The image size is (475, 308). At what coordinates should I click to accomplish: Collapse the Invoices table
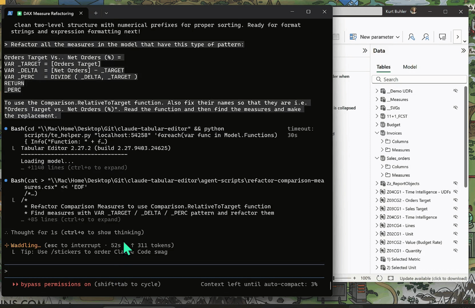coord(377,133)
